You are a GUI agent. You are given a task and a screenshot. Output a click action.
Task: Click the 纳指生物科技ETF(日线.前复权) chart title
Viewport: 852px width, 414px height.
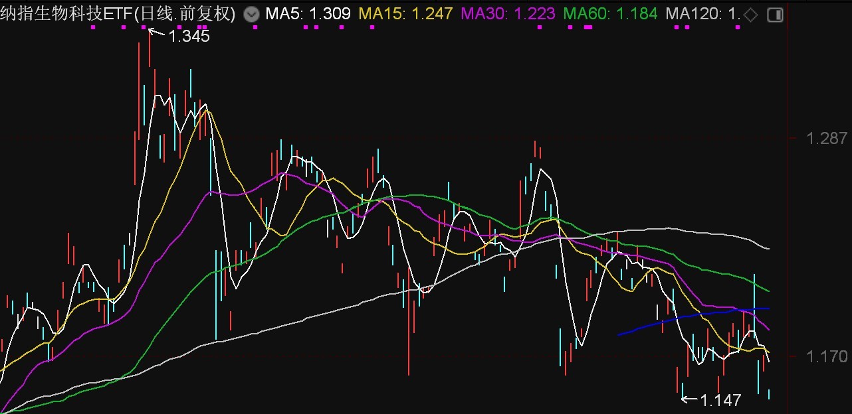point(118,14)
